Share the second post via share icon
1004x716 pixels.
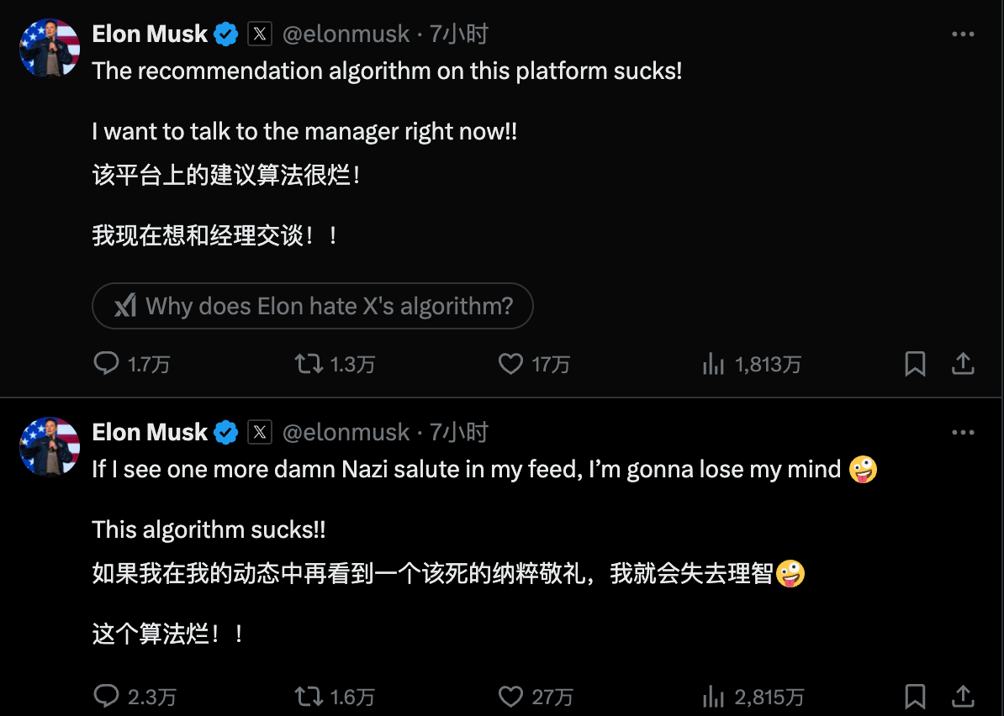pyautogui.click(x=963, y=696)
